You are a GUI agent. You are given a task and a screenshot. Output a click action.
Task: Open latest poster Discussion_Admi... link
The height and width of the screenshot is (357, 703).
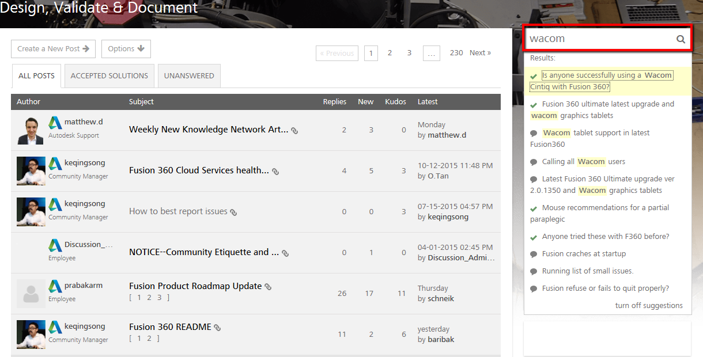pyautogui.click(x=461, y=258)
